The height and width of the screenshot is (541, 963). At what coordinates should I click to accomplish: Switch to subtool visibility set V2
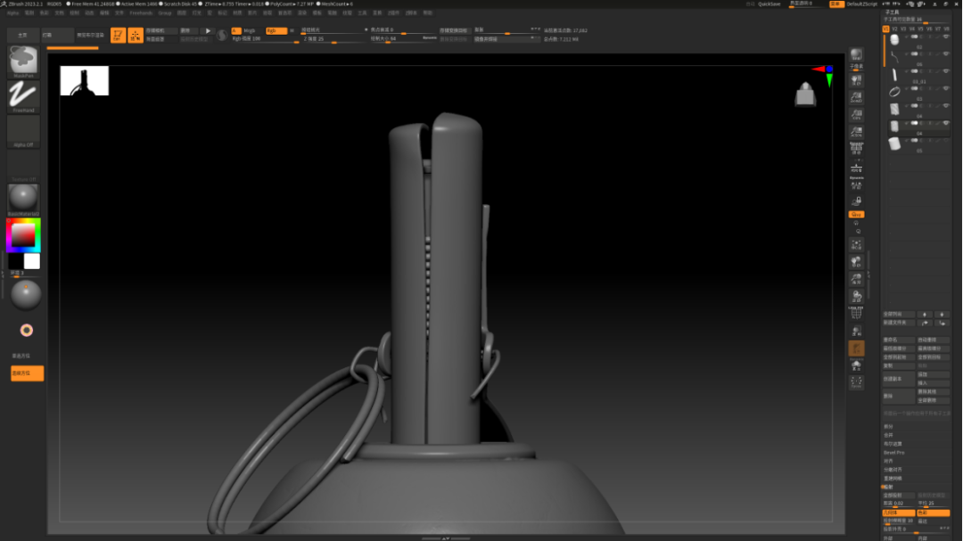(x=894, y=29)
